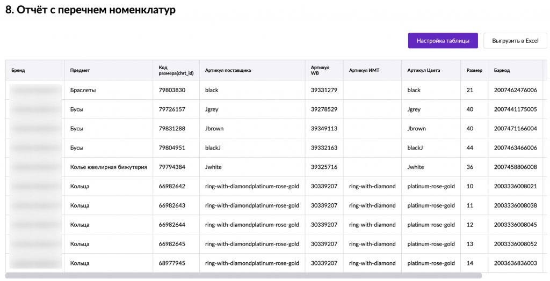Select supplier article Jgrey
Screen dimensions: 550x281
(212, 110)
